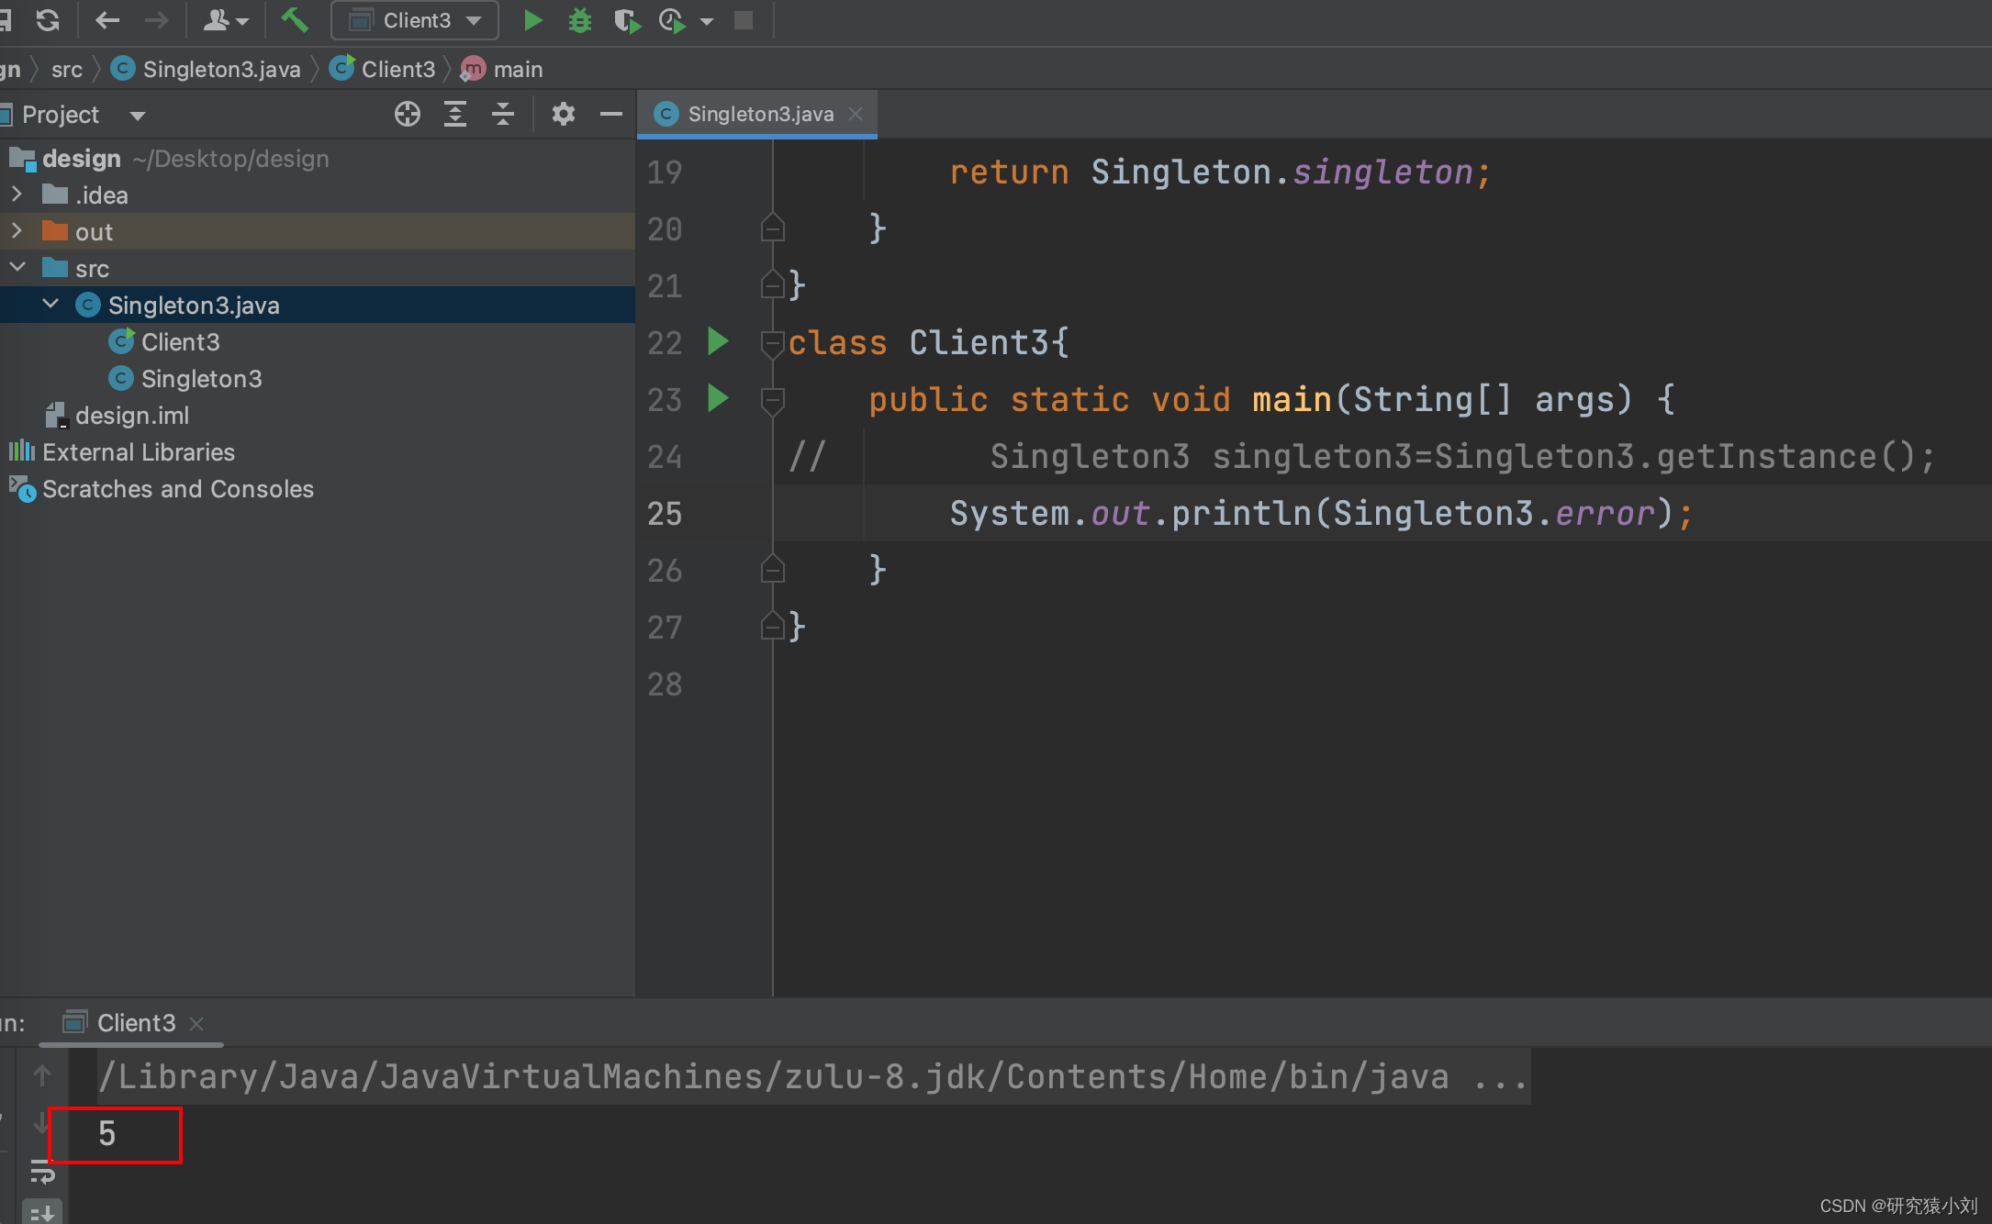Hide the Project panel with minus icon
Image resolution: width=1992 pixels, height=1224 pixels.
pos(611,114)
